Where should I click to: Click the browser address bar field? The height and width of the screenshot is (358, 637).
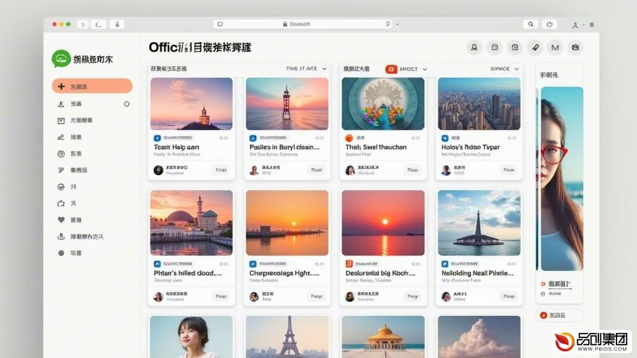pyautogui.click(x=304, y=24)
